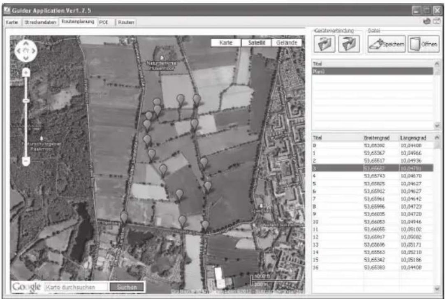Click the Naturdenkmal Hüsermoor marker icon

pos(162,58)
